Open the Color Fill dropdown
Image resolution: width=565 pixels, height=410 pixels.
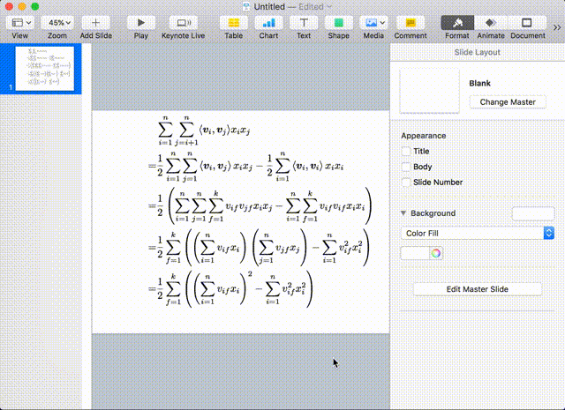coord(478,233)
